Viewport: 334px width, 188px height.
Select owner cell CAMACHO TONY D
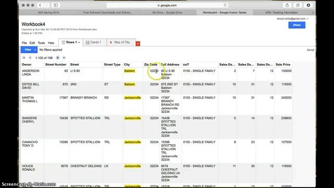pyautogui.click(x=30, y=144)
